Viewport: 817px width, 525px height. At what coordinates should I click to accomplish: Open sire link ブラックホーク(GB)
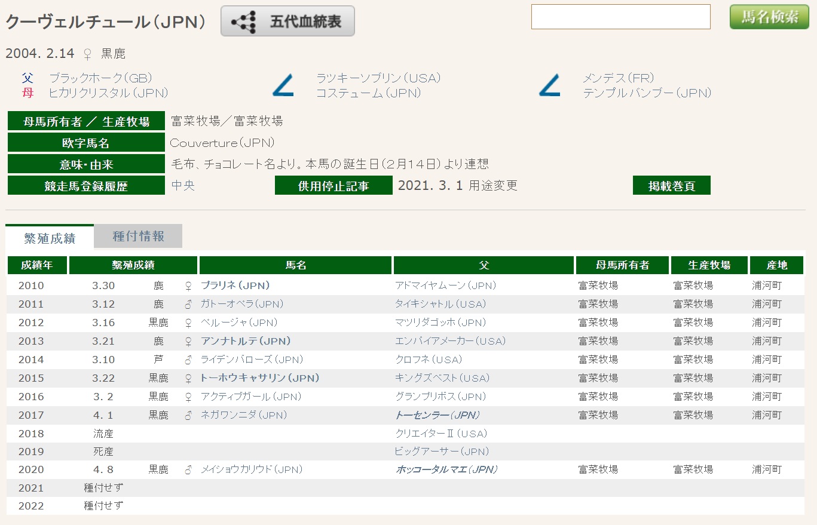(x=100, y=78)
